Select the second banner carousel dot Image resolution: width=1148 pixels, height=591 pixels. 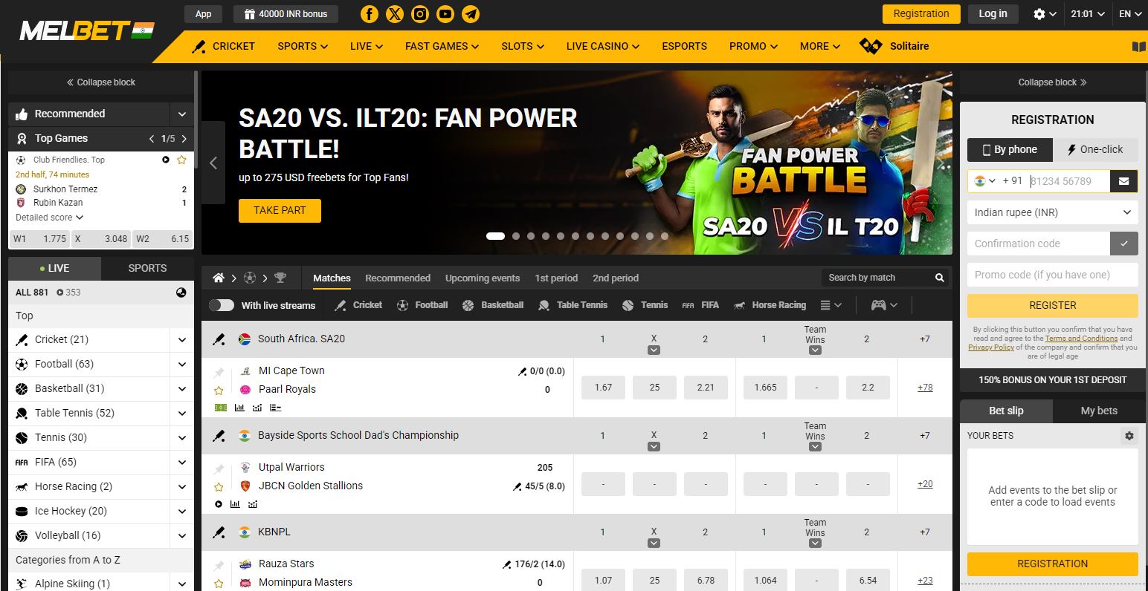click(x=516, y=236)
